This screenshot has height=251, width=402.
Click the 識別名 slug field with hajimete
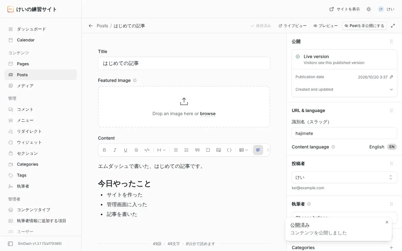[x=344, y=133]
